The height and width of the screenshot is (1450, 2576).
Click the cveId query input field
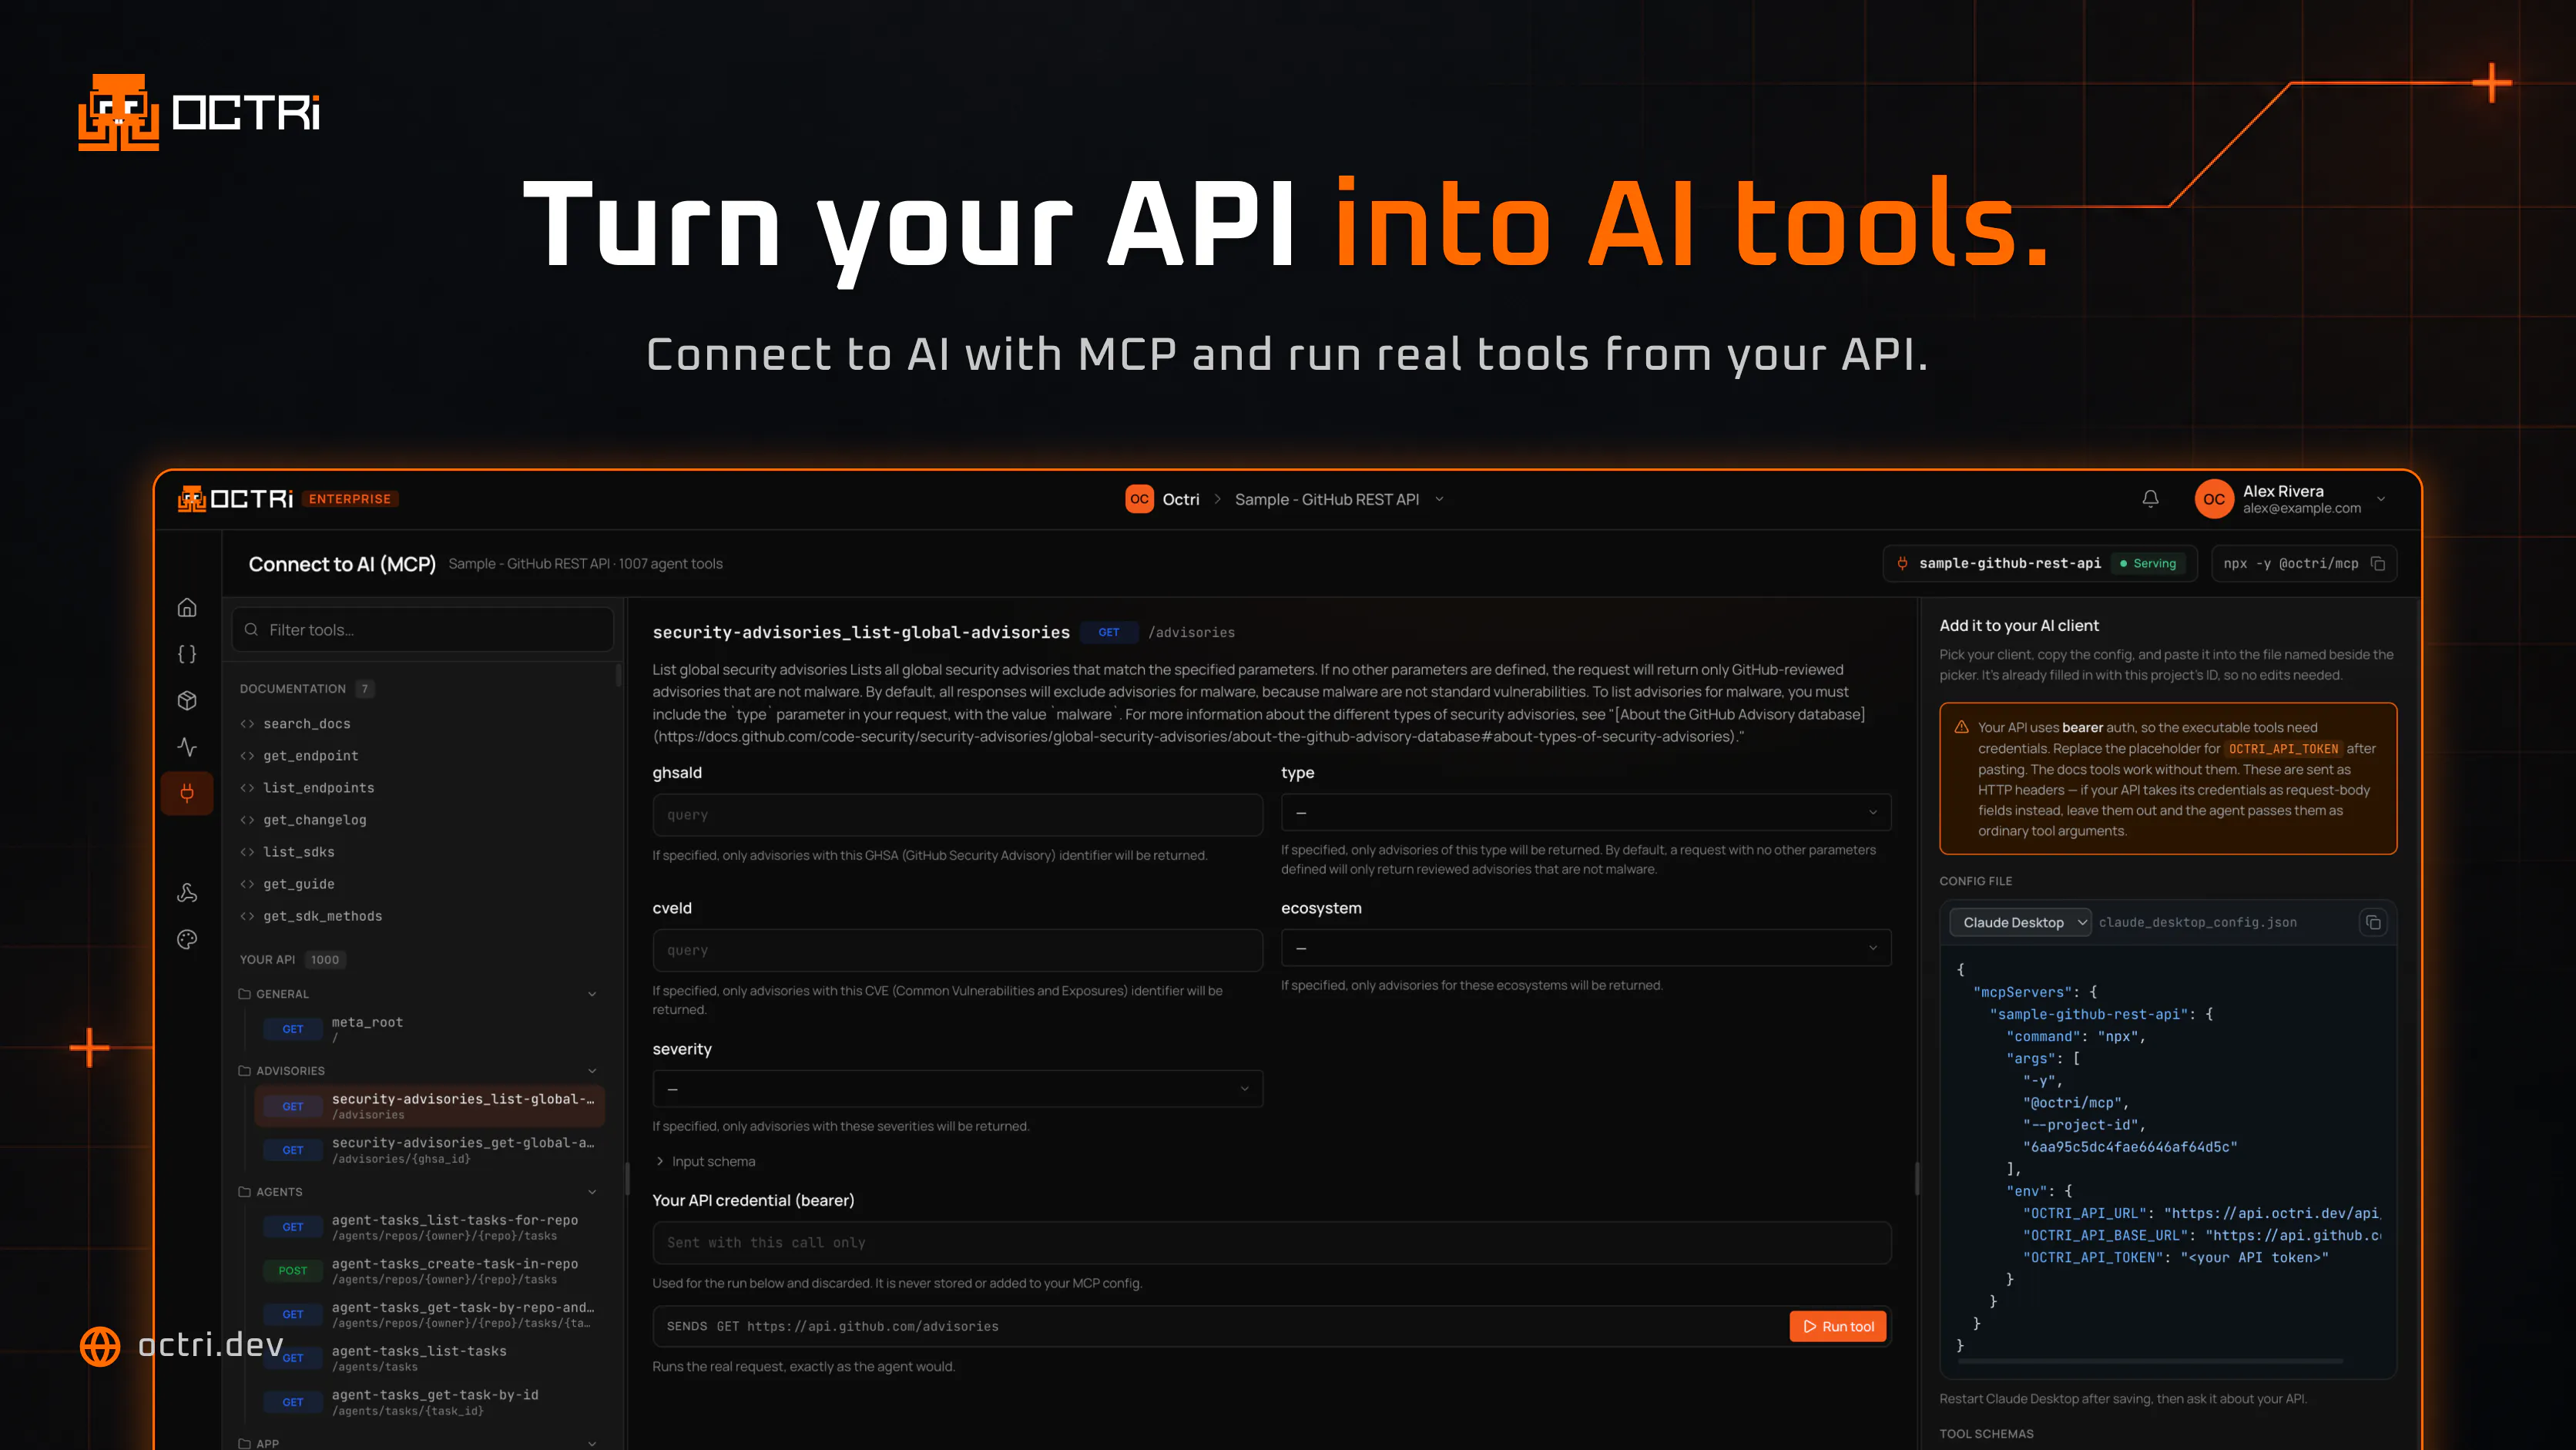[x=957, y=950]
